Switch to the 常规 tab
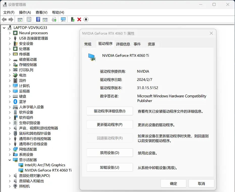 pyautogui.click(x=88, y=44)
